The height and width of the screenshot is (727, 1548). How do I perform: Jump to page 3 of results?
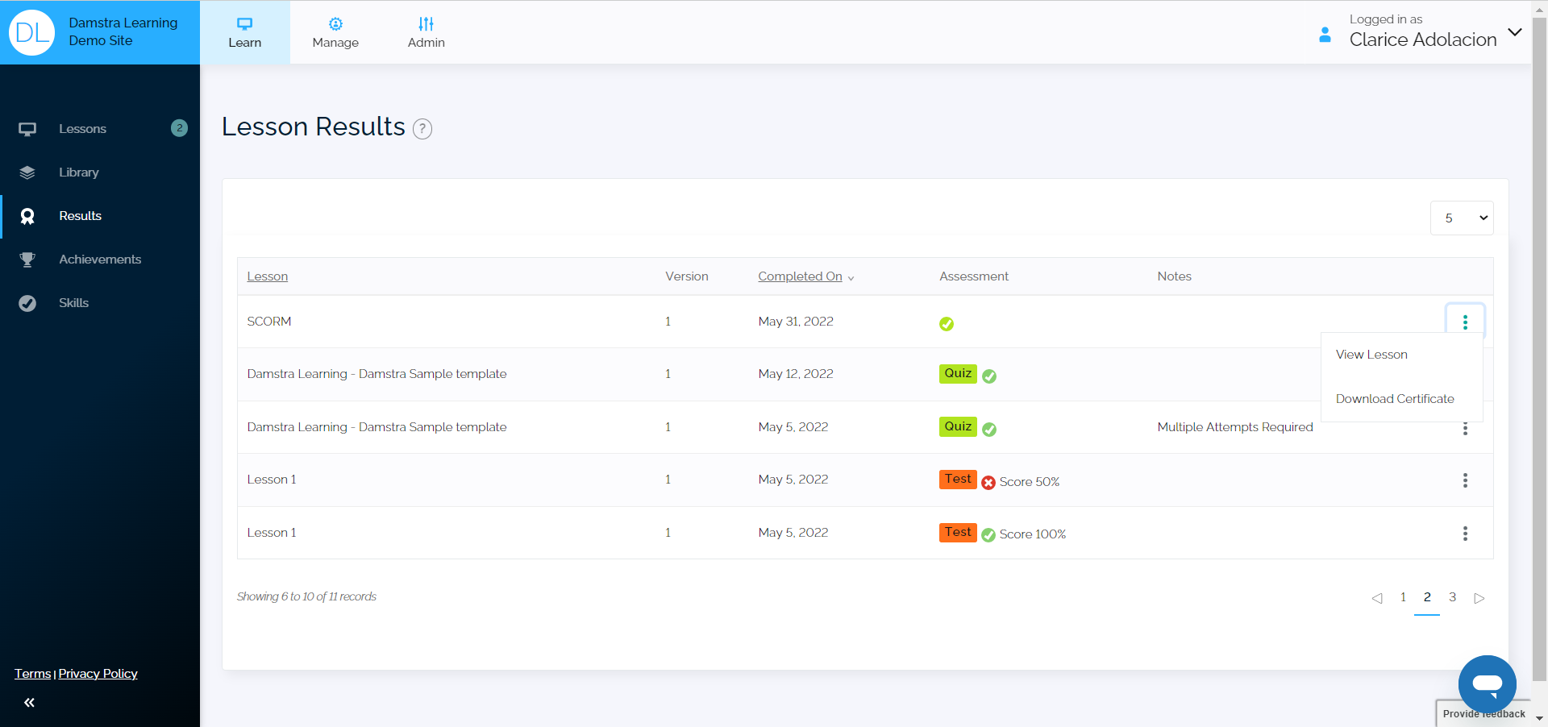[x=1452, y=597]
